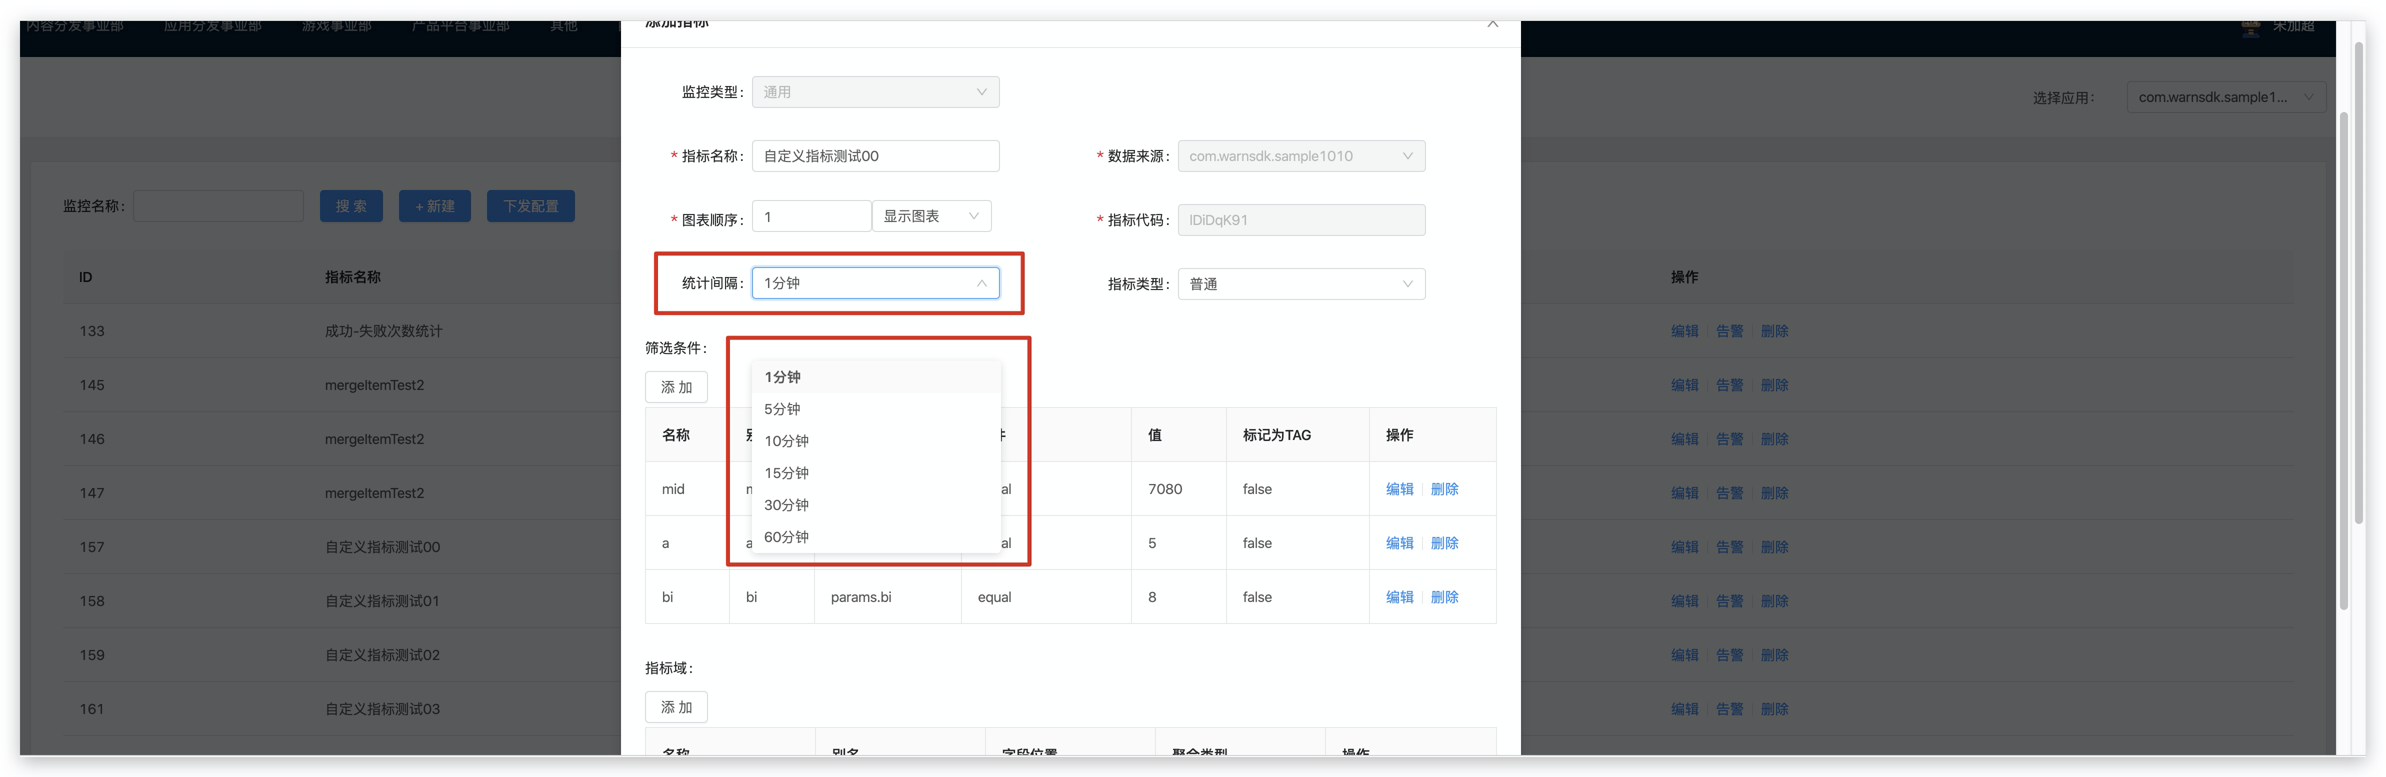
Task: Collapse the 统计间隔 dropdown arrow
Action: point(981,283)
